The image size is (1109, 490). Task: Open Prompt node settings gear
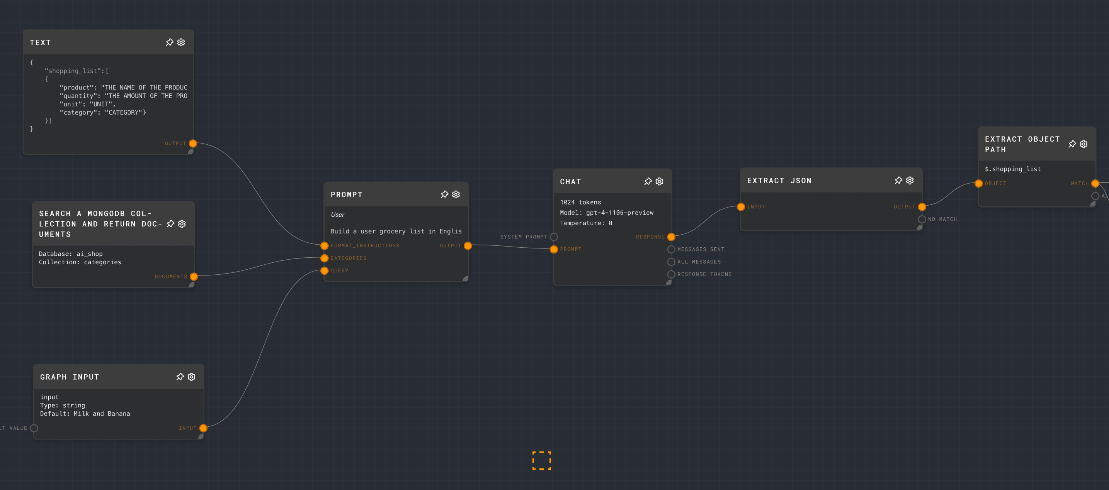(456, 194)
